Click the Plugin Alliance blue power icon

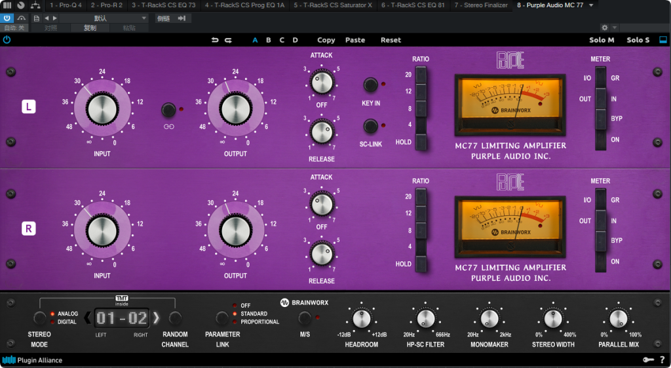7,40
